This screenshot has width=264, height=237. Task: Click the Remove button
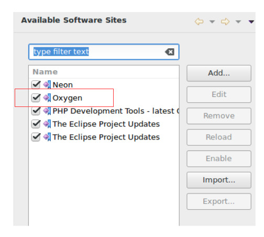click(x=219, y=116)
